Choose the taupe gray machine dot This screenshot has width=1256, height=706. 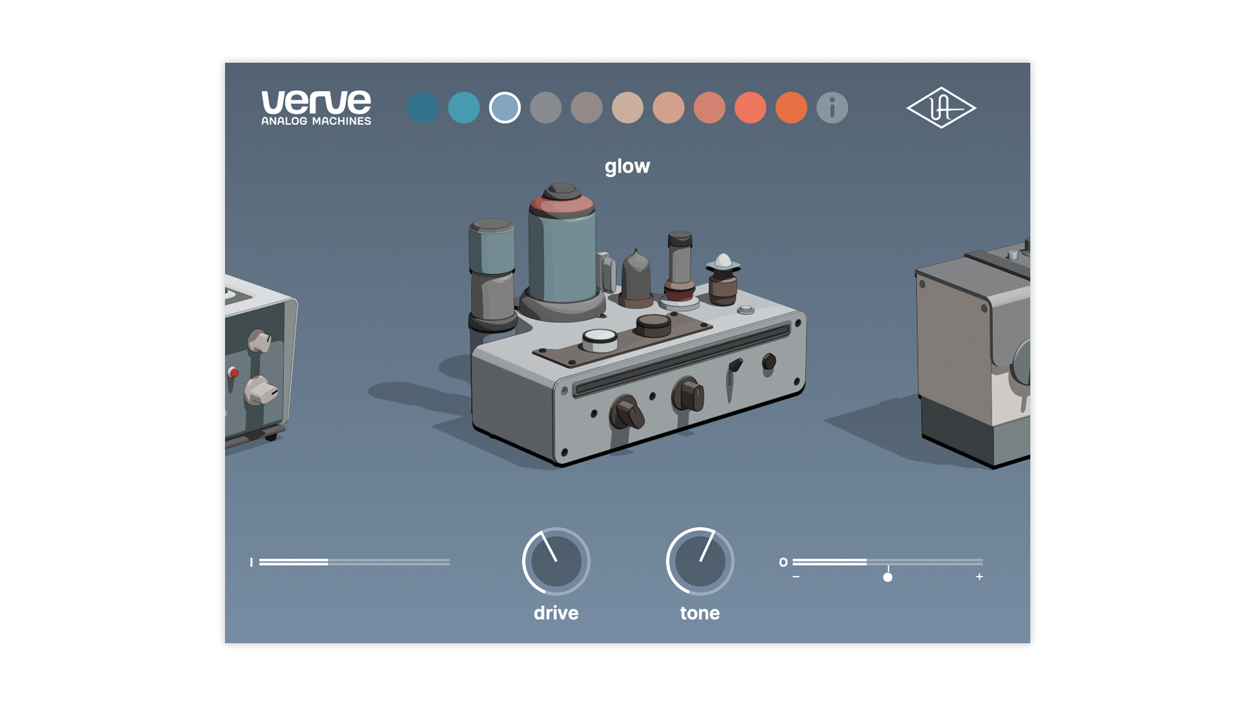click(x=587, y=108)
